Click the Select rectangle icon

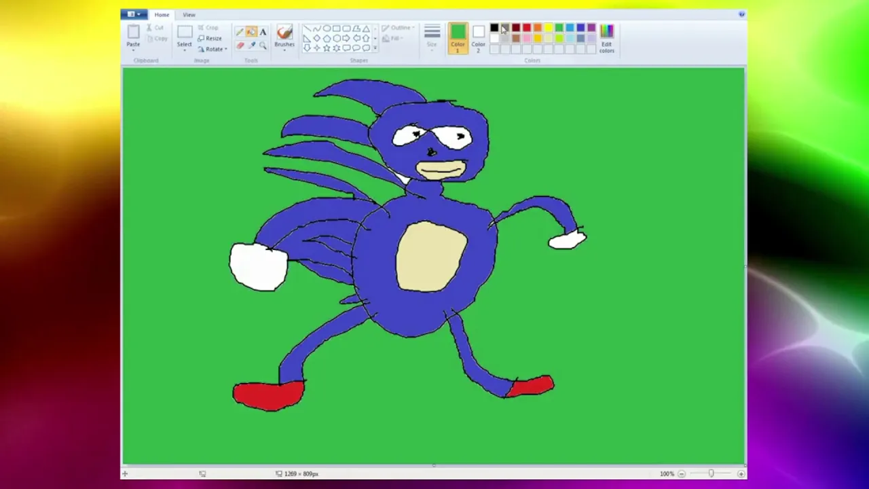point(185,32)
